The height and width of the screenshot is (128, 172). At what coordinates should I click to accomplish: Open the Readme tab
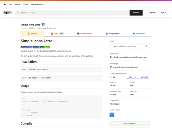[32, 33]
